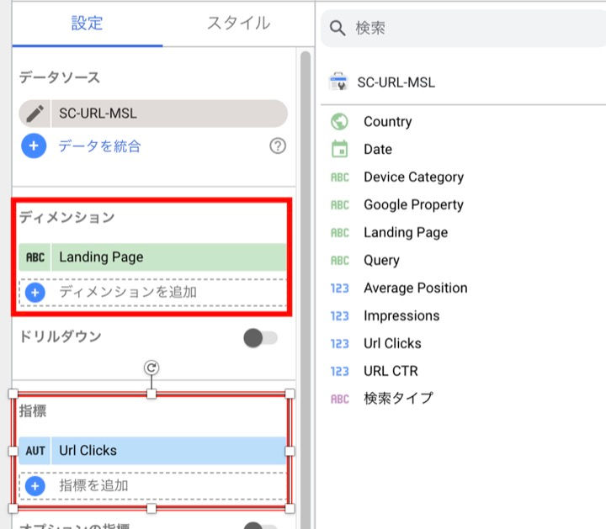Click the ディメンションを追加 field

(x=153, y=293)
